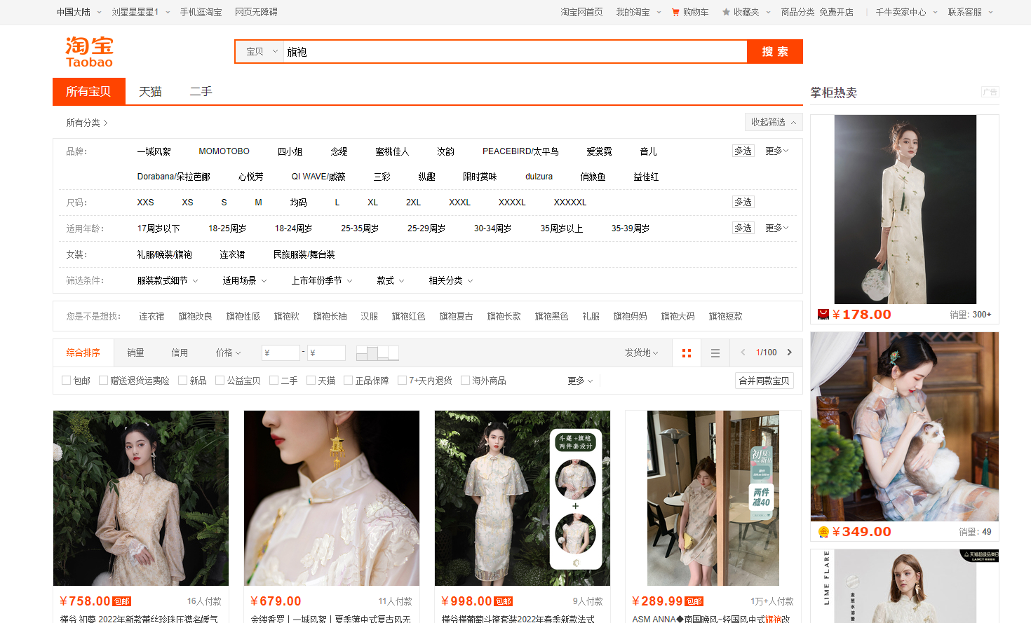Open the shopping cart (购物车)
This screenshot has width=1031, height=623.
coord(690,12)
